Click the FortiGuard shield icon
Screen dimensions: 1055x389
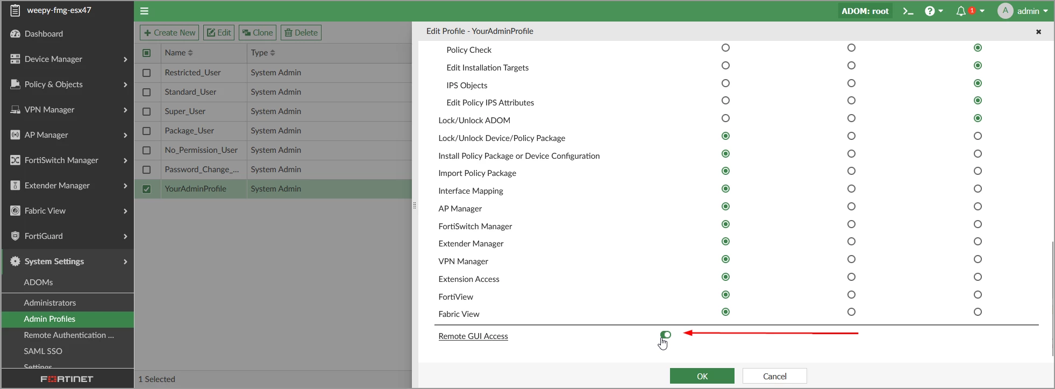tap(15, 236)
